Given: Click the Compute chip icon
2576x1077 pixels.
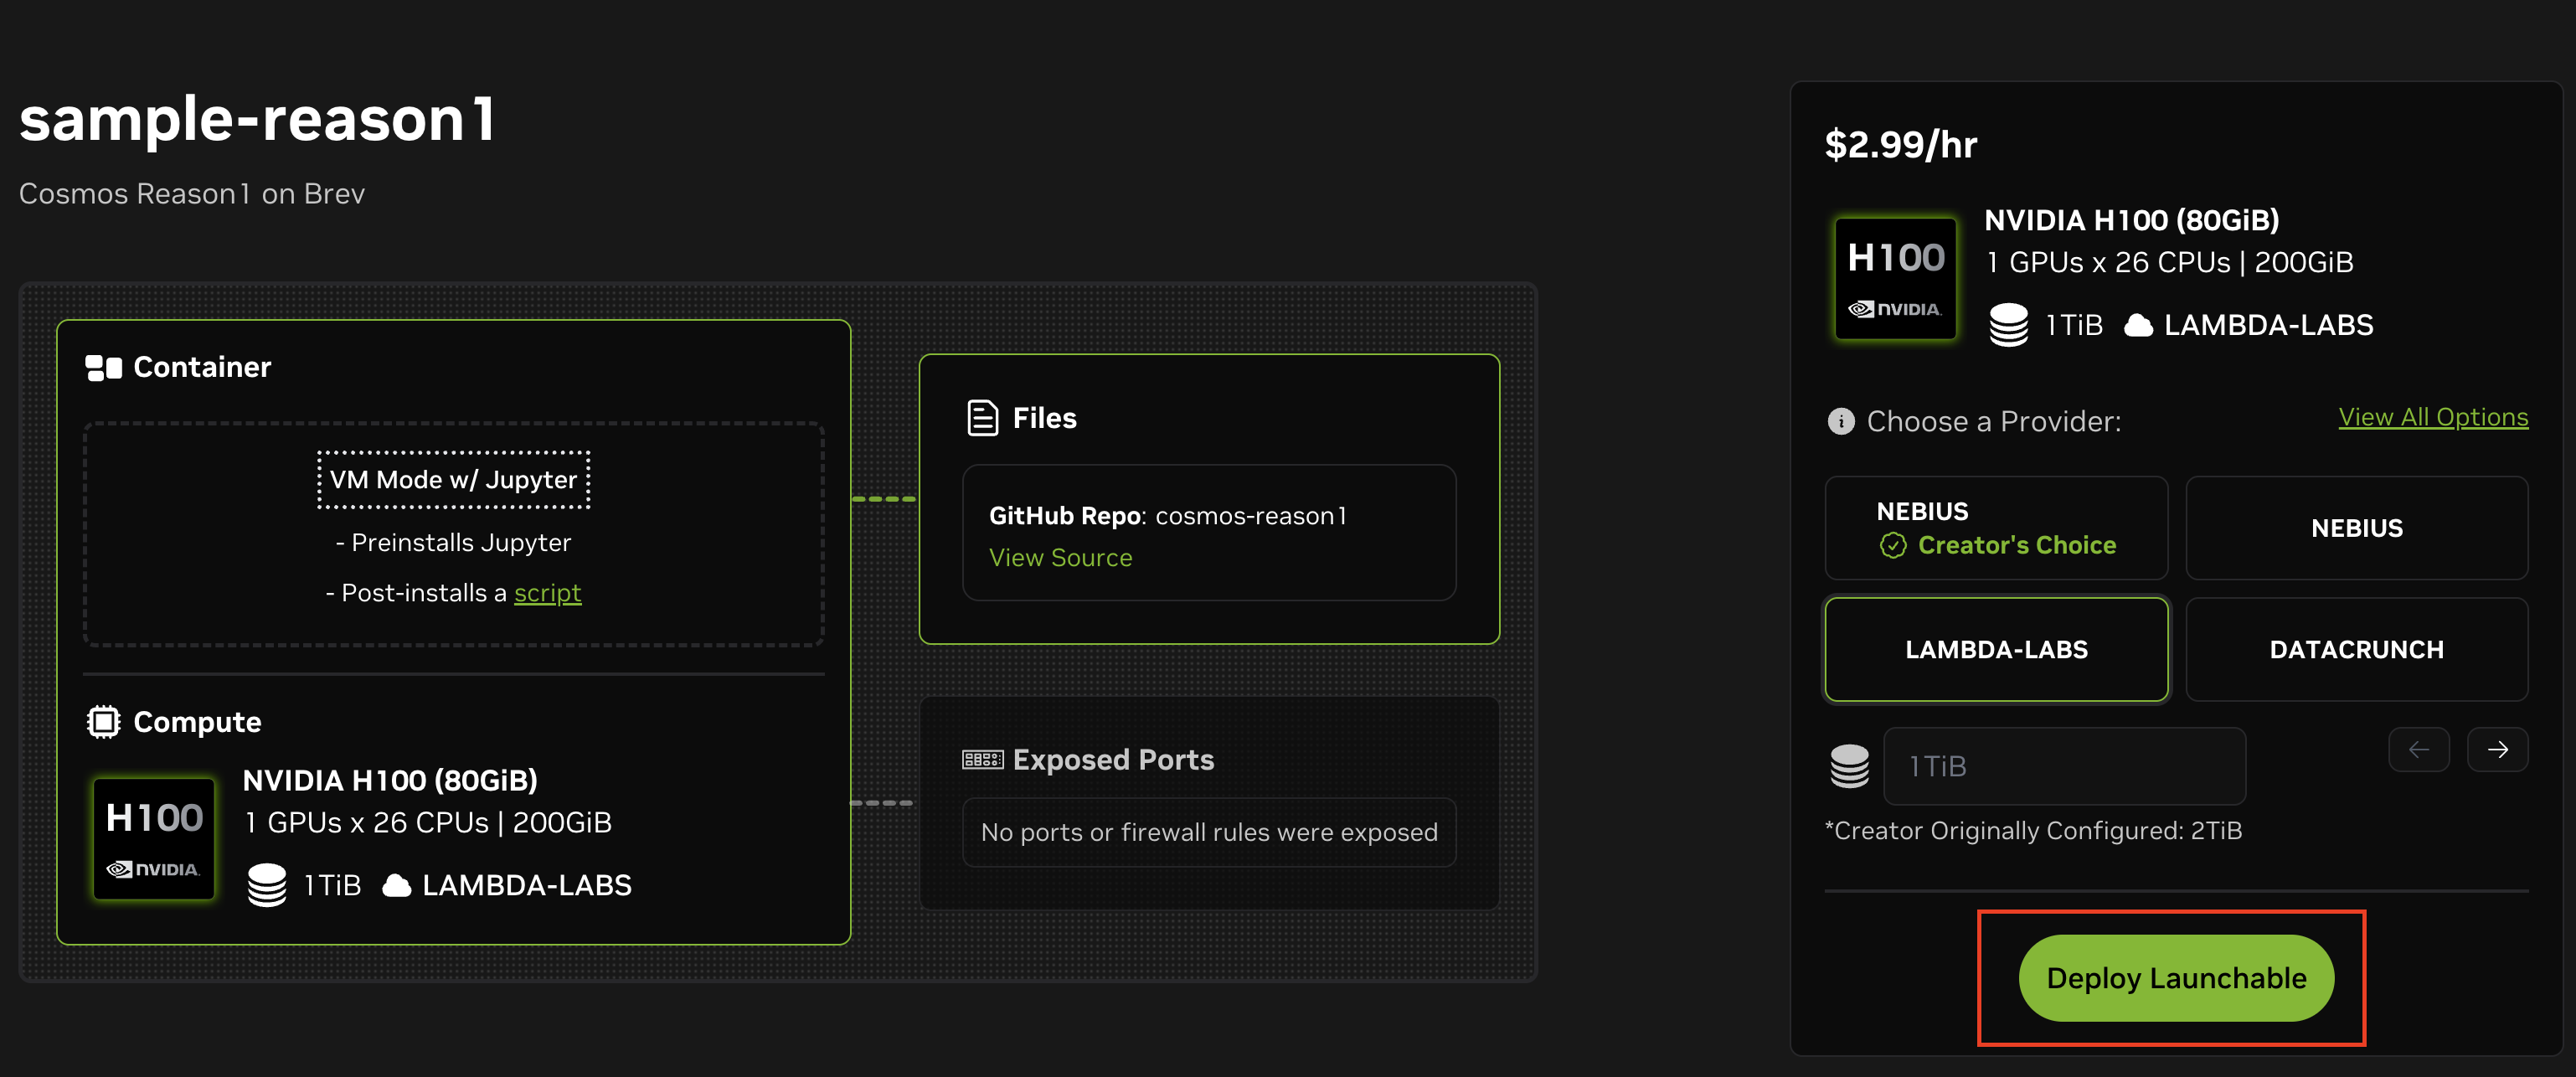Looking at the screenshot, I should click(x=103, y=721).
